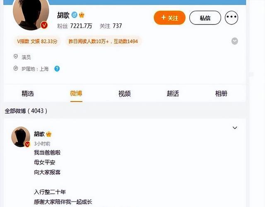Expand profile details with the gray round arrow
Screen dimensions: 265x207
pos(235,41)
